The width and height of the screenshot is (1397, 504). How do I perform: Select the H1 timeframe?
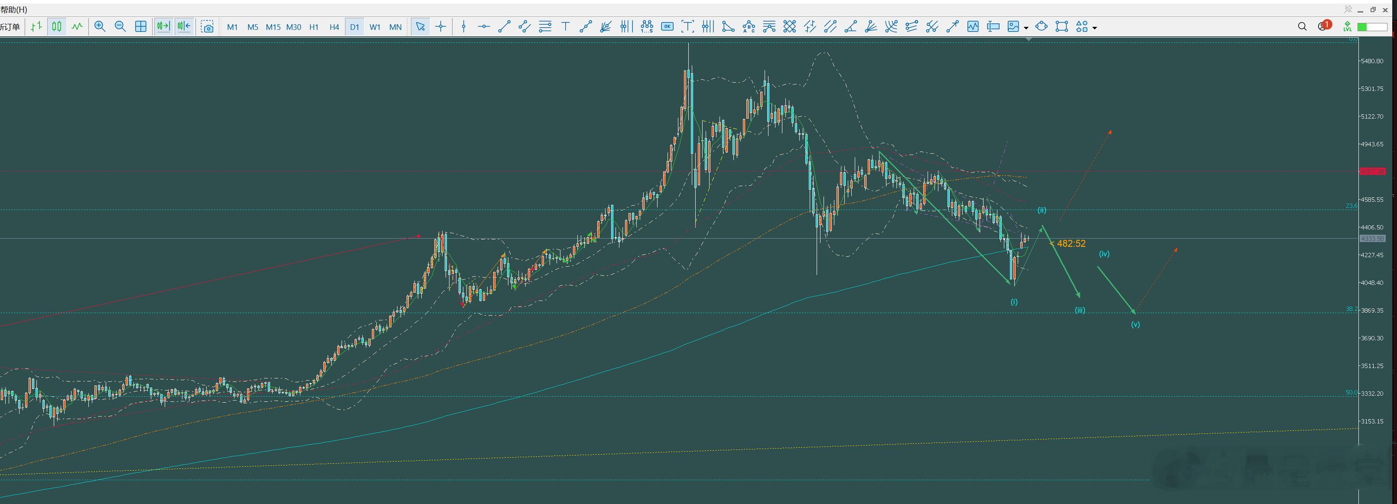tap(314, 26)
